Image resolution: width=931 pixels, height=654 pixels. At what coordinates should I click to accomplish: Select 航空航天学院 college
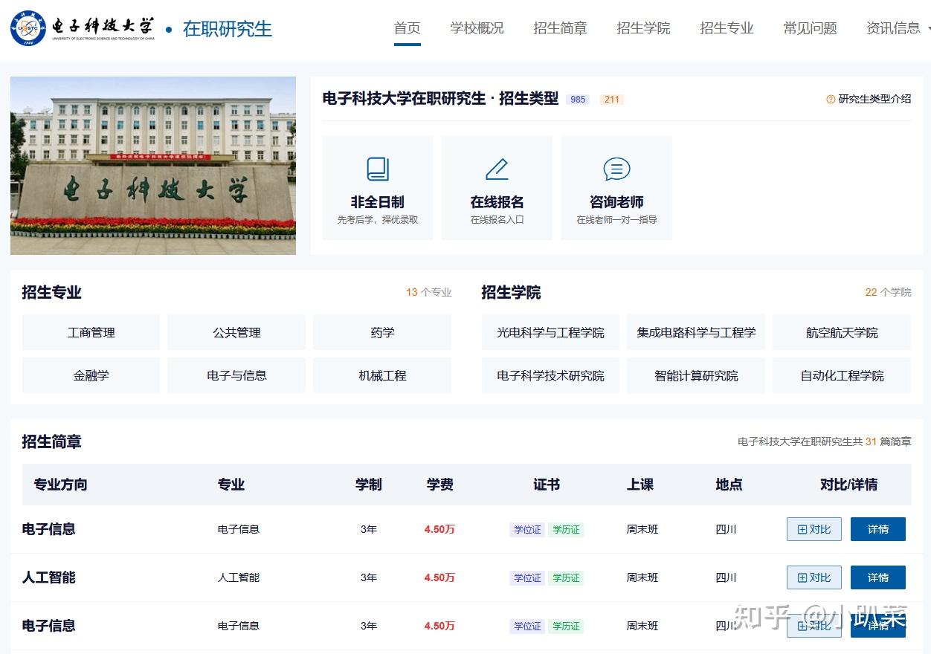coord(842,333)
